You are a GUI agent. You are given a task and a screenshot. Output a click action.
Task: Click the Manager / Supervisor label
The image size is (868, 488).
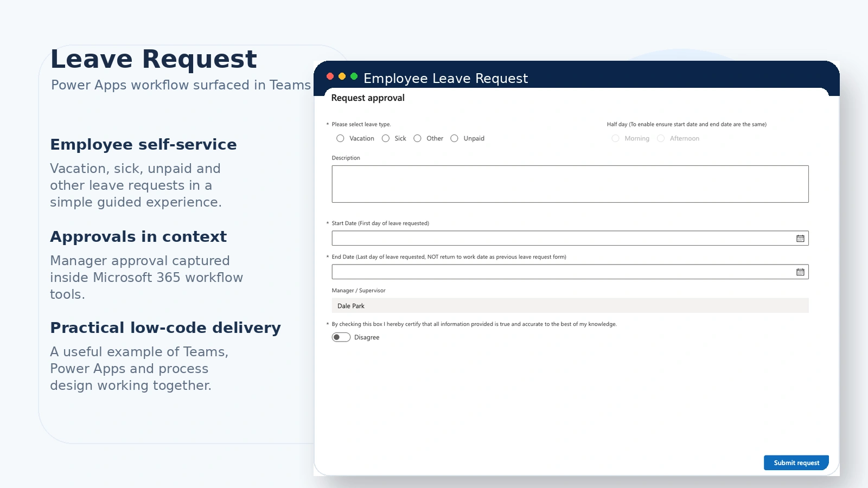coord(359,291)
